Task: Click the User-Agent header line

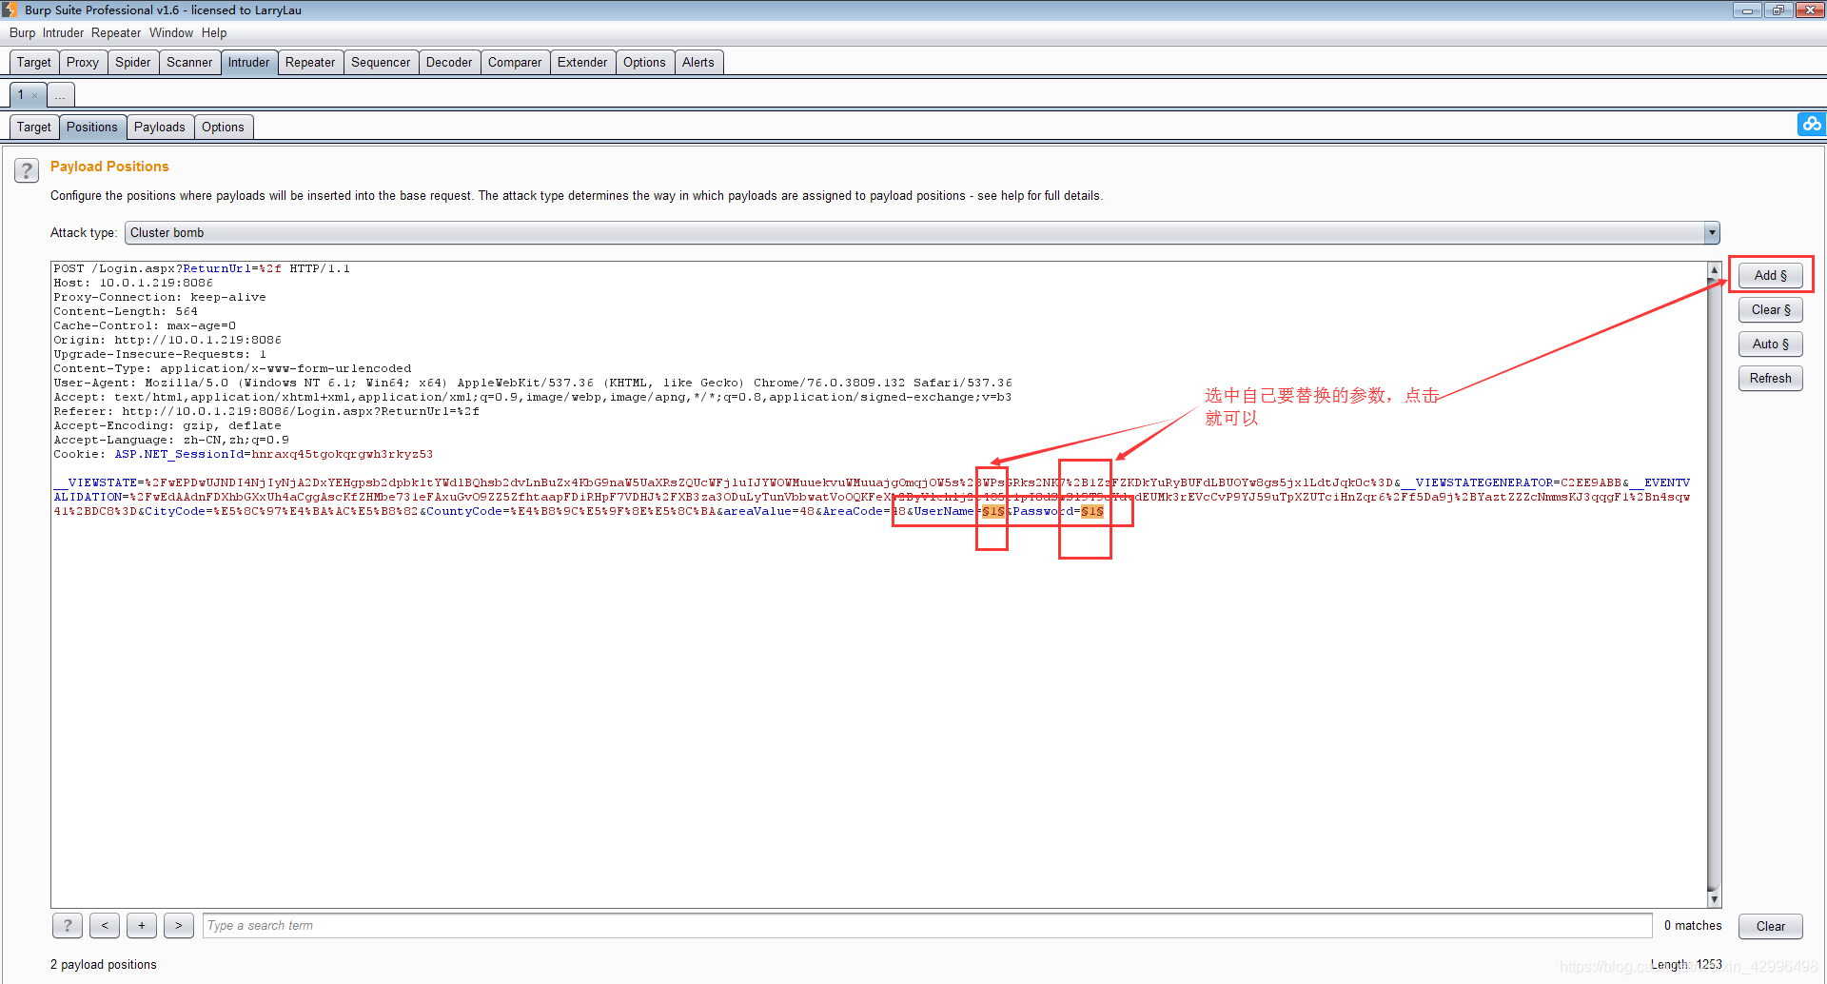Action: pyautogui.click(x=533, y=383)
